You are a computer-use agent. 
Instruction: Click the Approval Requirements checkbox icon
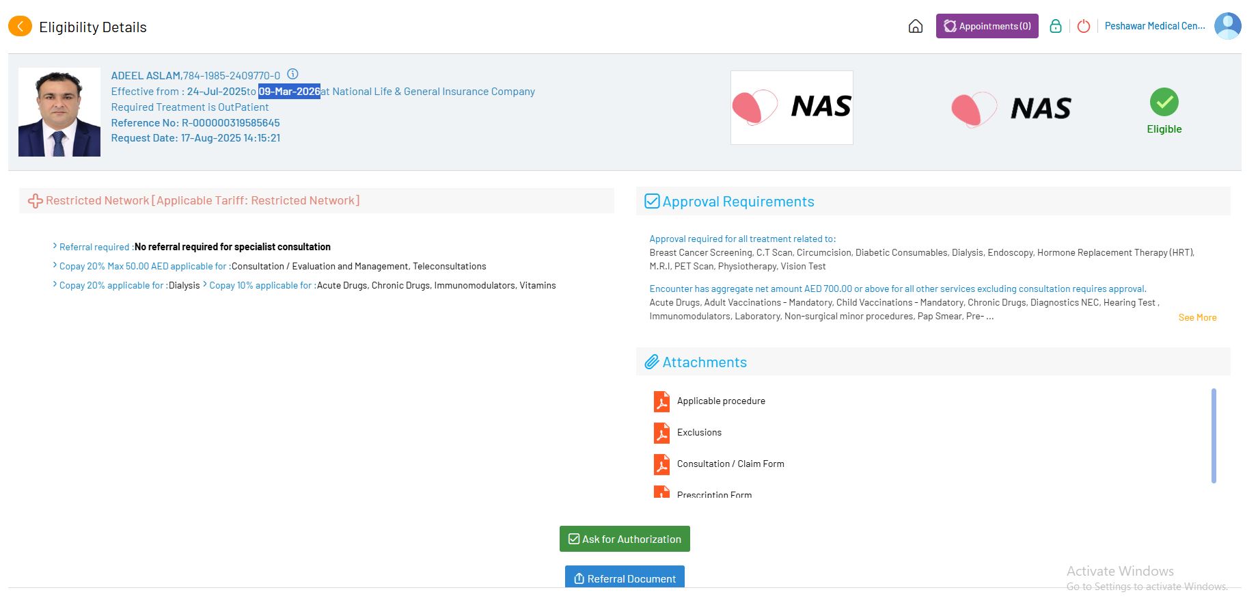652,201
